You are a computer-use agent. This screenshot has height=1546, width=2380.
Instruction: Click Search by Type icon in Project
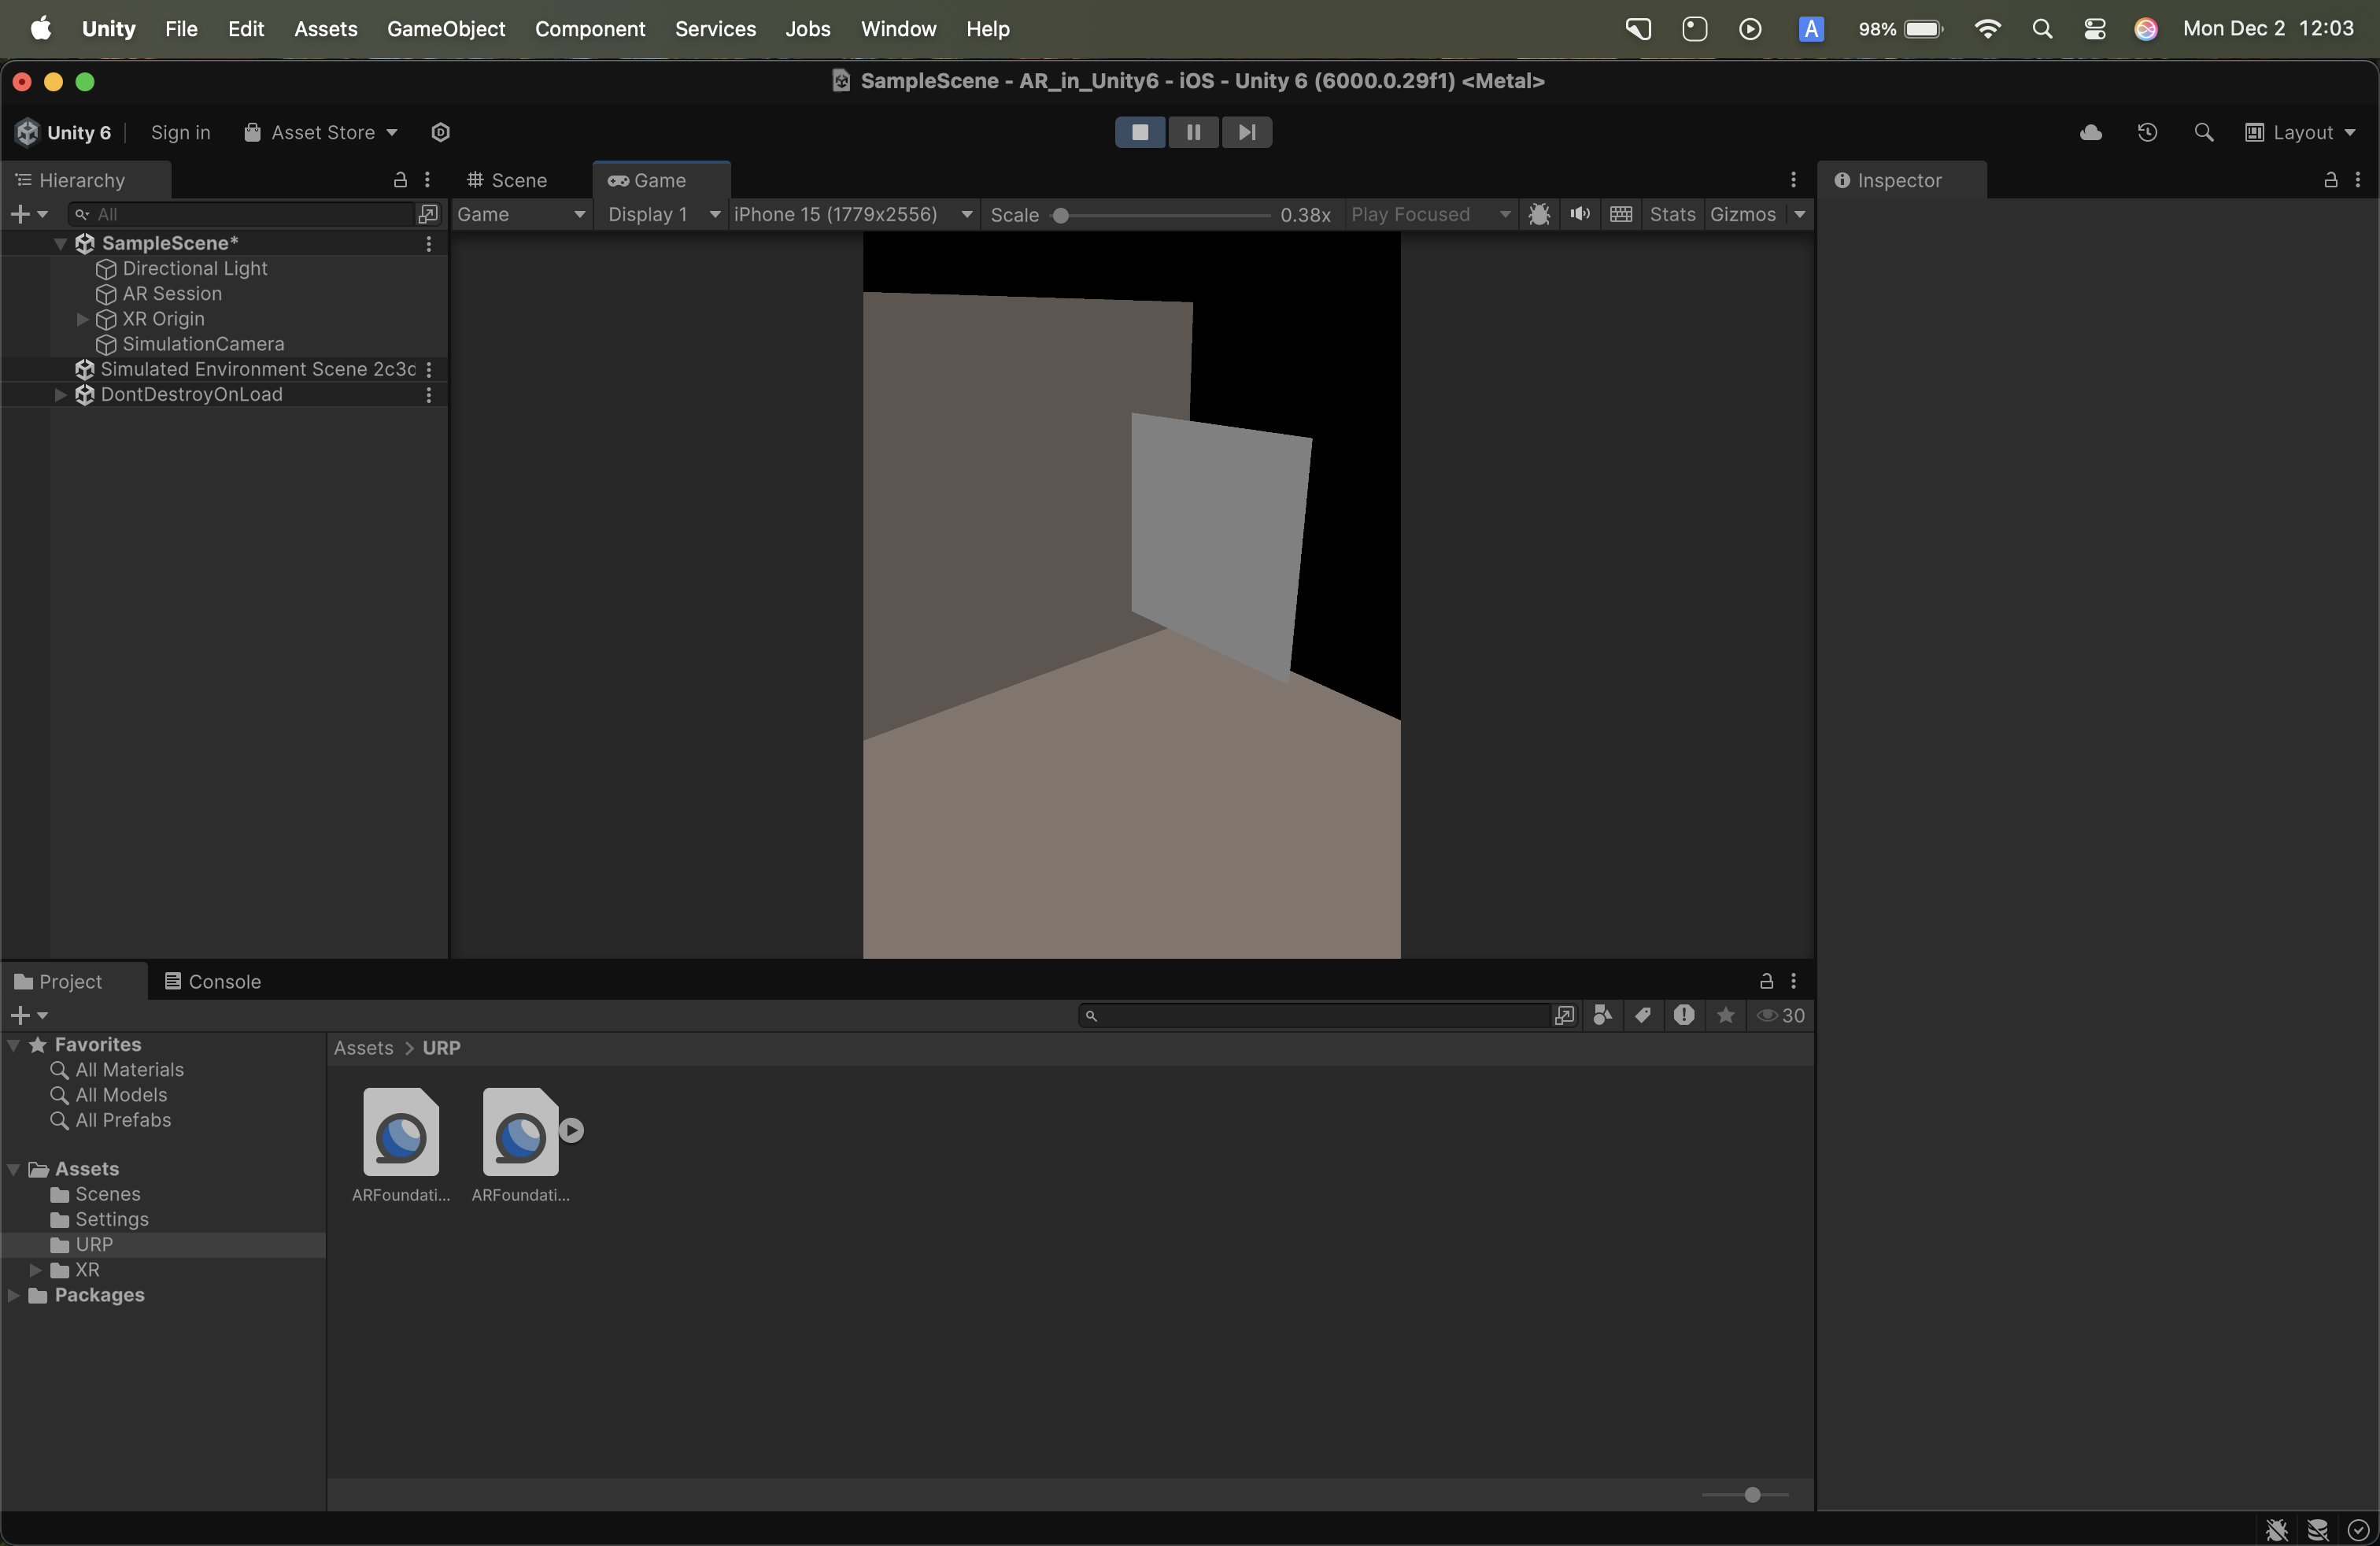1602,1015
